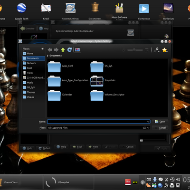Expand the Documents breadcrumb arrow
This screenshot has height=190, width=190.
[x=47, y=56]
